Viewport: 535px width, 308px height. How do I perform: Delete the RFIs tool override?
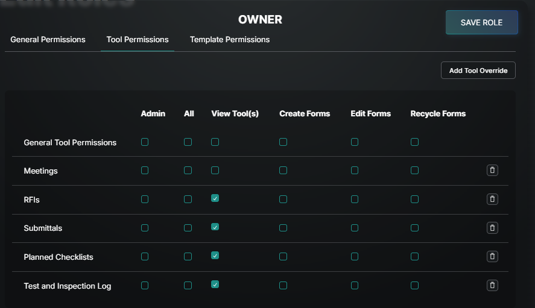point(492,199)
